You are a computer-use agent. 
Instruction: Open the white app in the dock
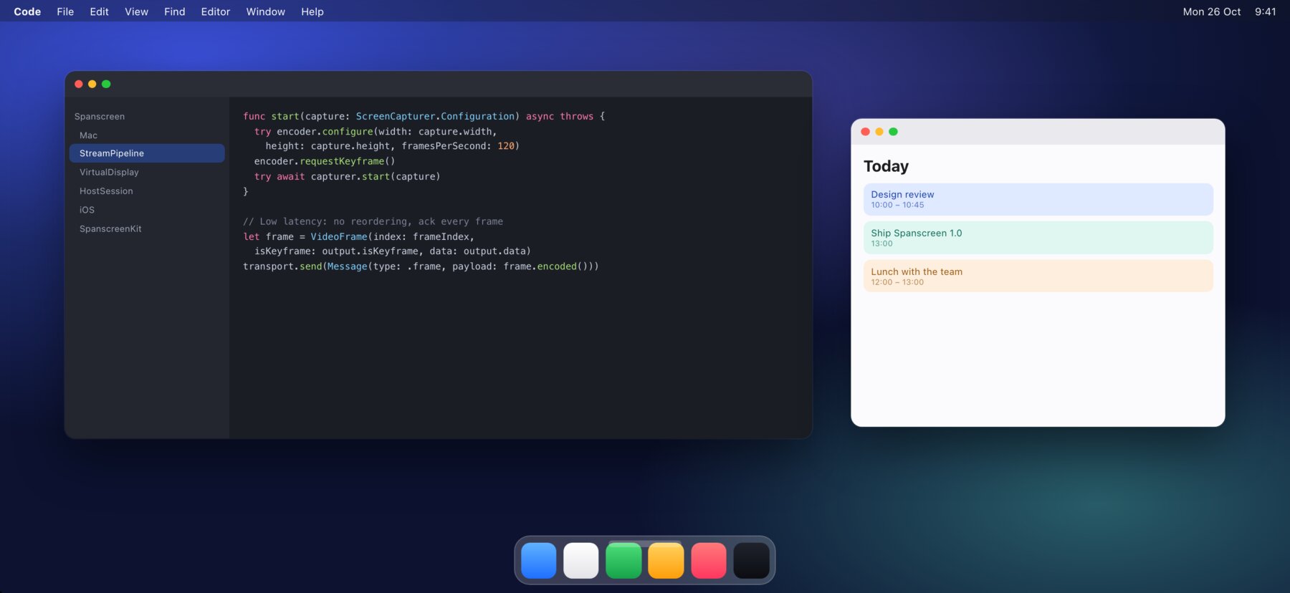581,560
